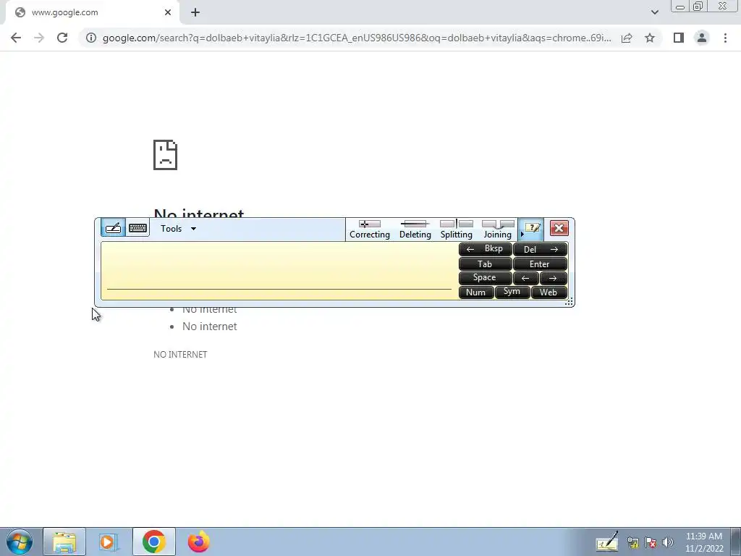This screenshot has height=556, width=741.
Task: Close the Tablet PC Input Panel
Action: pyautogui.click(x=559, y=228)
